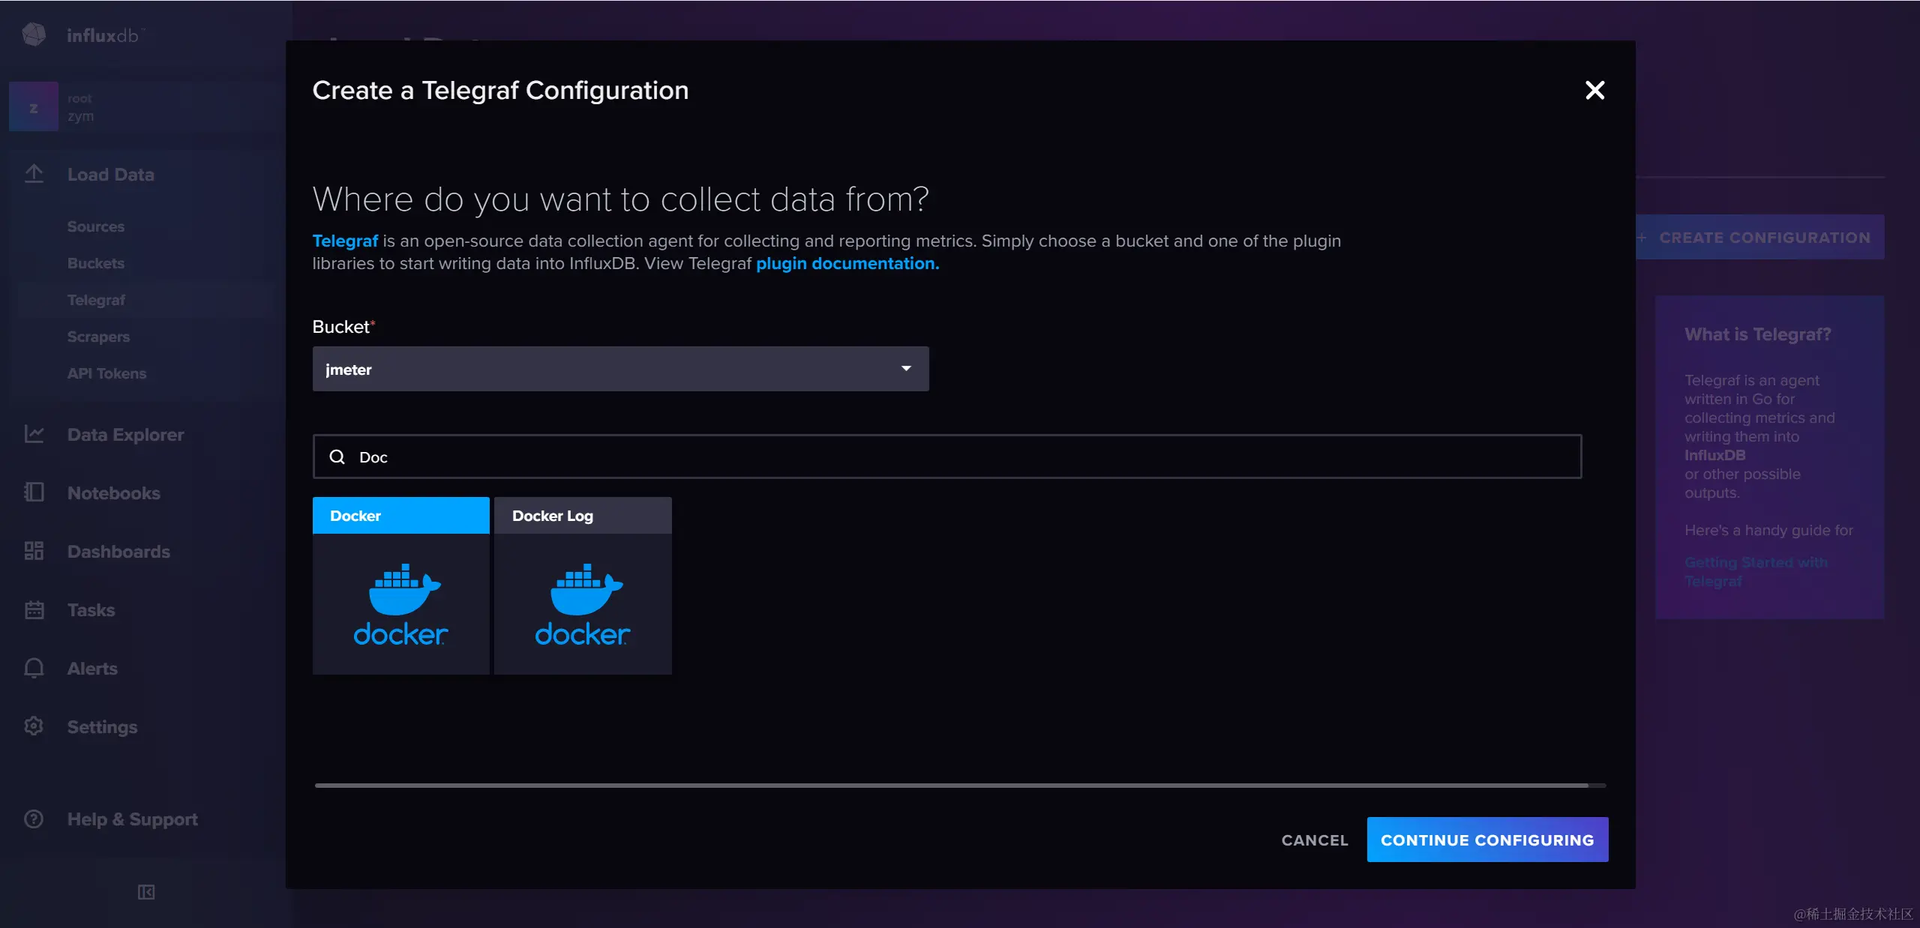Screen dimensions: 1920x928
Task: Open Data Explorer graph icon
Action: coord(34,434)
